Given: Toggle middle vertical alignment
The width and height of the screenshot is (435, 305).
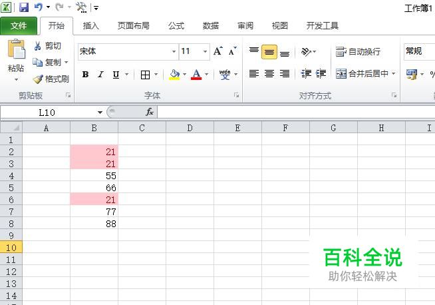Looking at the screenshot, I should click(269, 52).
